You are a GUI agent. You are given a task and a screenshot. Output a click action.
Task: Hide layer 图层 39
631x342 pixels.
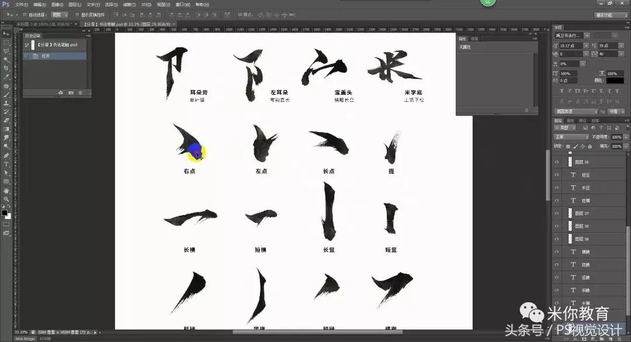pos(557,226)
